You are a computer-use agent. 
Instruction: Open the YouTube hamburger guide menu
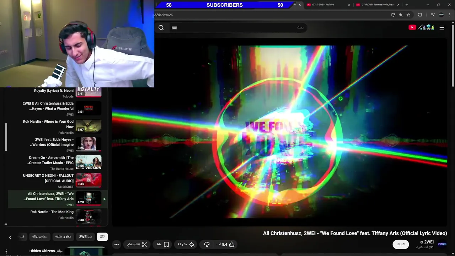click(442, 27)
